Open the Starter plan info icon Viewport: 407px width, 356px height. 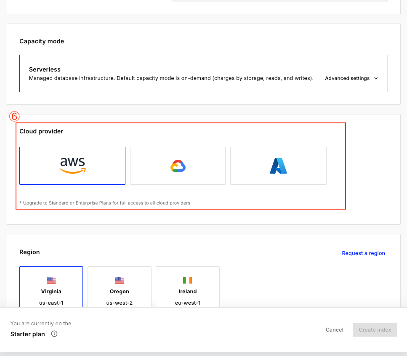(54, 334)
